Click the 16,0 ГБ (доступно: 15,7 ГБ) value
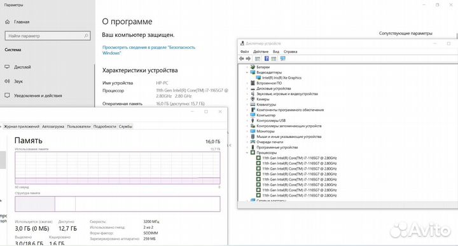 (x=180, y=104)
